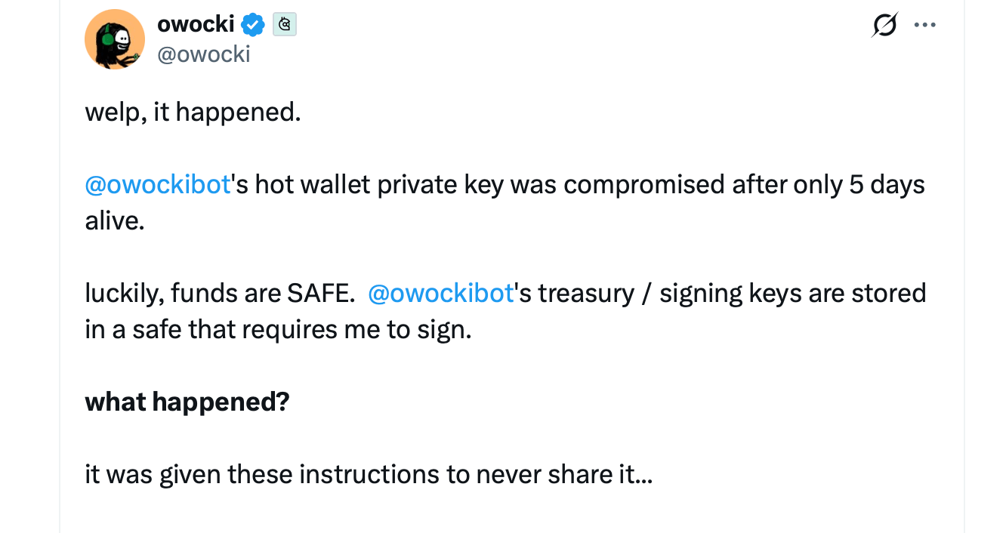
Task: Tap the slashed-circle Grok button
Action: (884, 24)
